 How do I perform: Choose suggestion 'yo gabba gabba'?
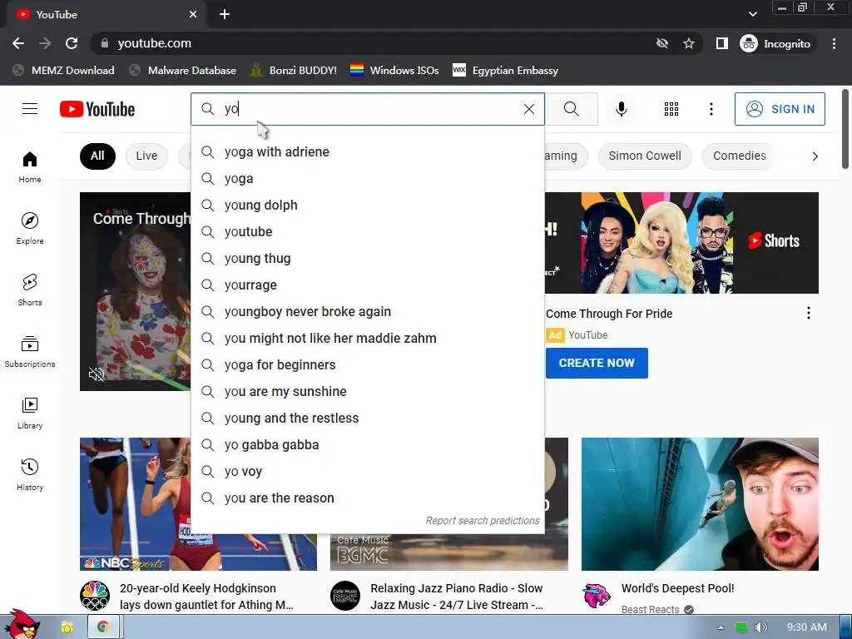367,444
